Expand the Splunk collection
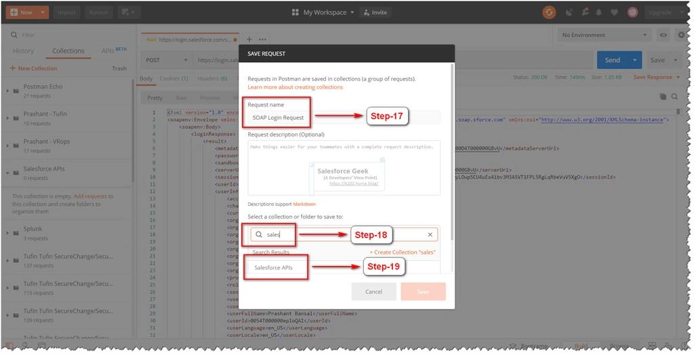This screenshot has height=354, width=694. coord(7,234)
